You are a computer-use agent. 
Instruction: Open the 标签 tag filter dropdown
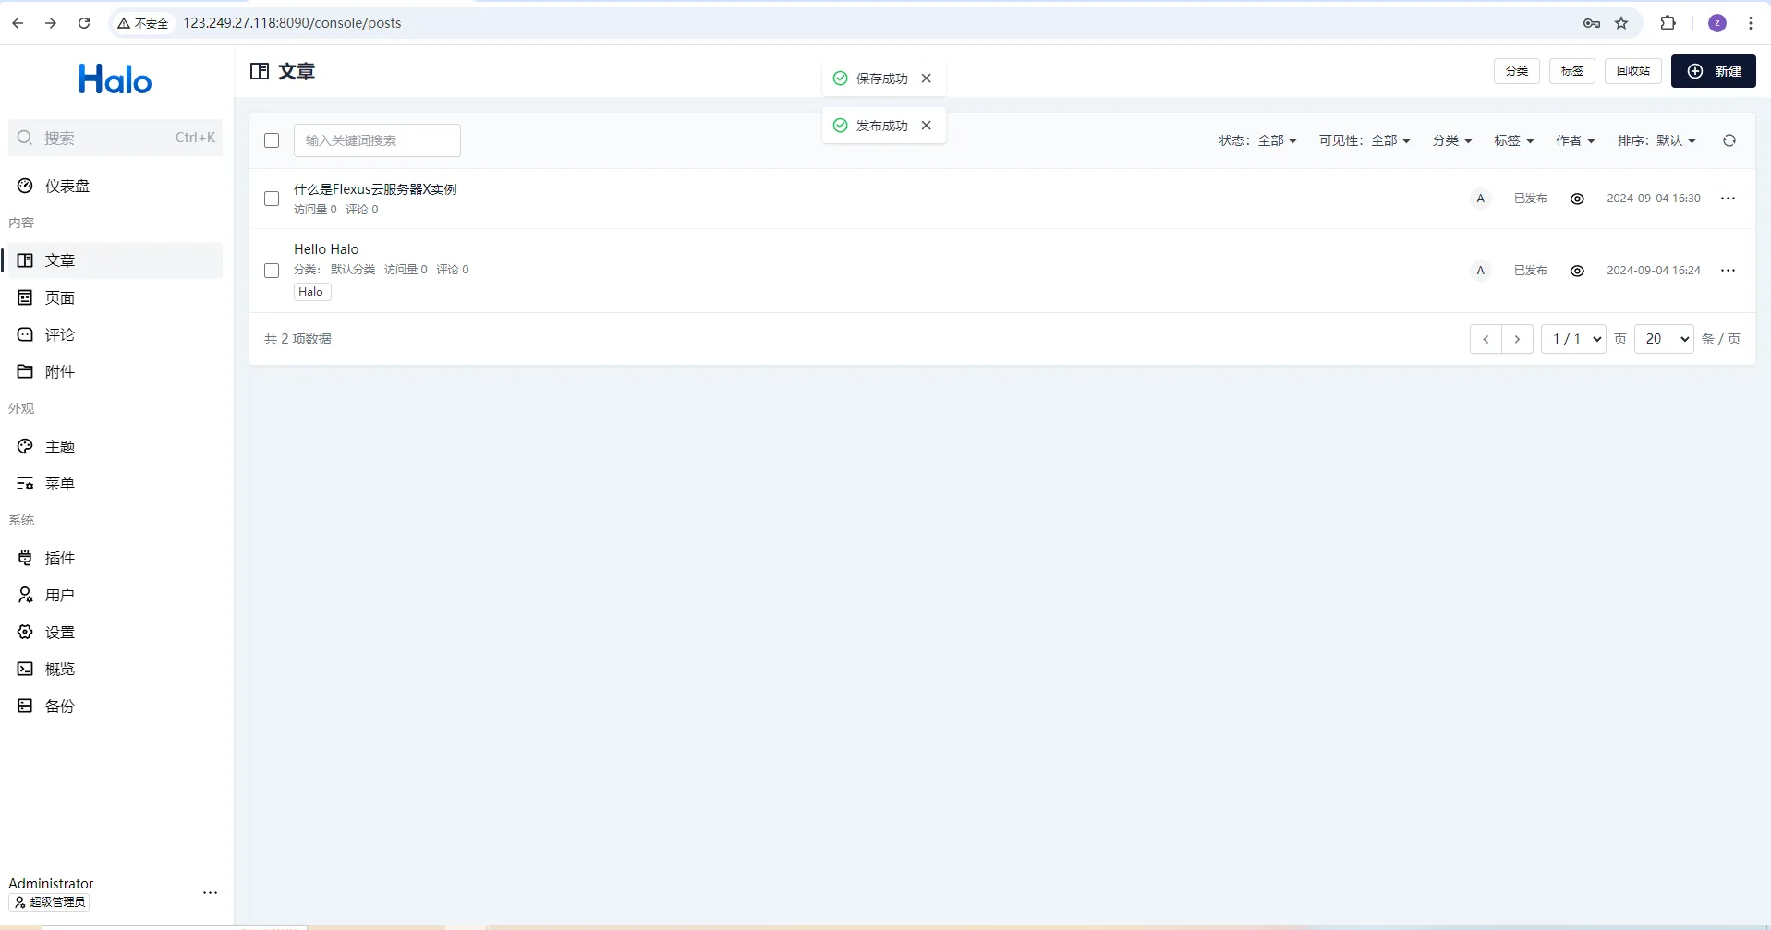[1513, 140]
